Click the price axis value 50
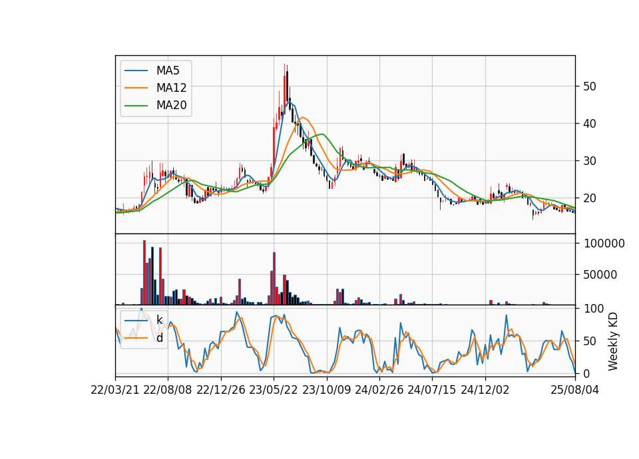Viewport: 639px width, 459px height. pyautogui.click(x=589, y=86)
